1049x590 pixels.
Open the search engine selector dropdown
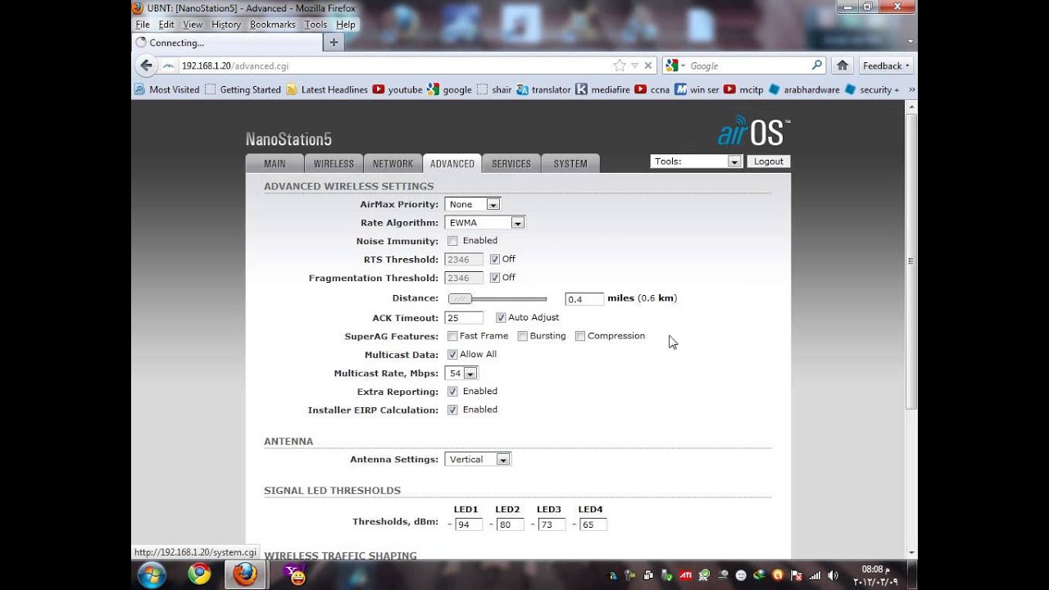[675, 66]
